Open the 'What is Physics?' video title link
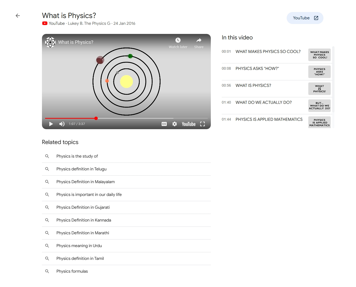The width and height of the screenshot is (356, 287). tap(76, 42)
